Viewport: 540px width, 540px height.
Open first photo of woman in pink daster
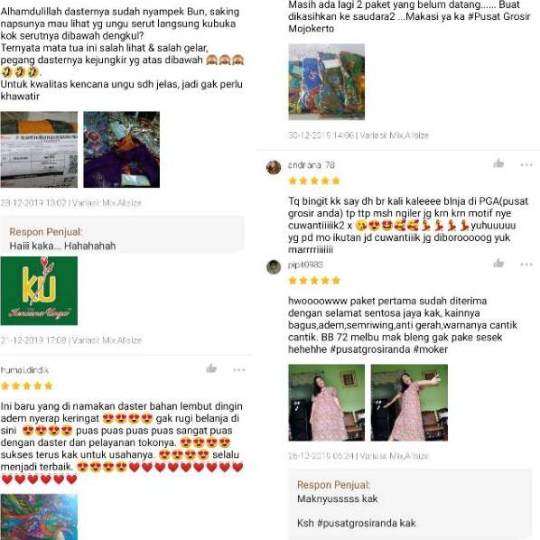[x=327, y=403]
